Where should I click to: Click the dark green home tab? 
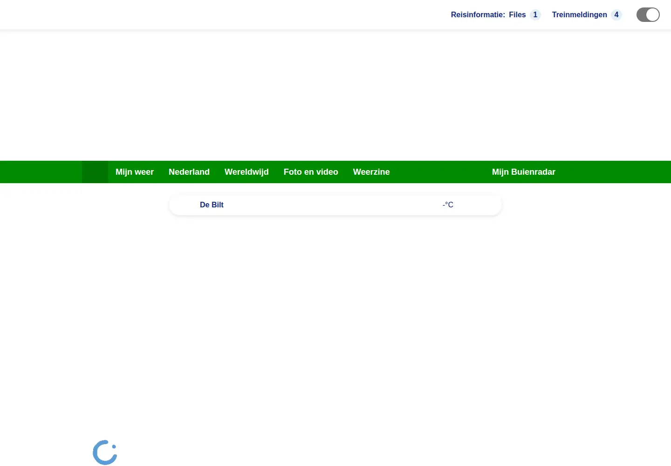pos(95,172)
